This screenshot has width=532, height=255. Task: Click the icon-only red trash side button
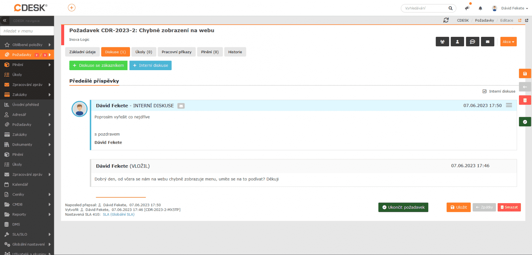(525, 100)
